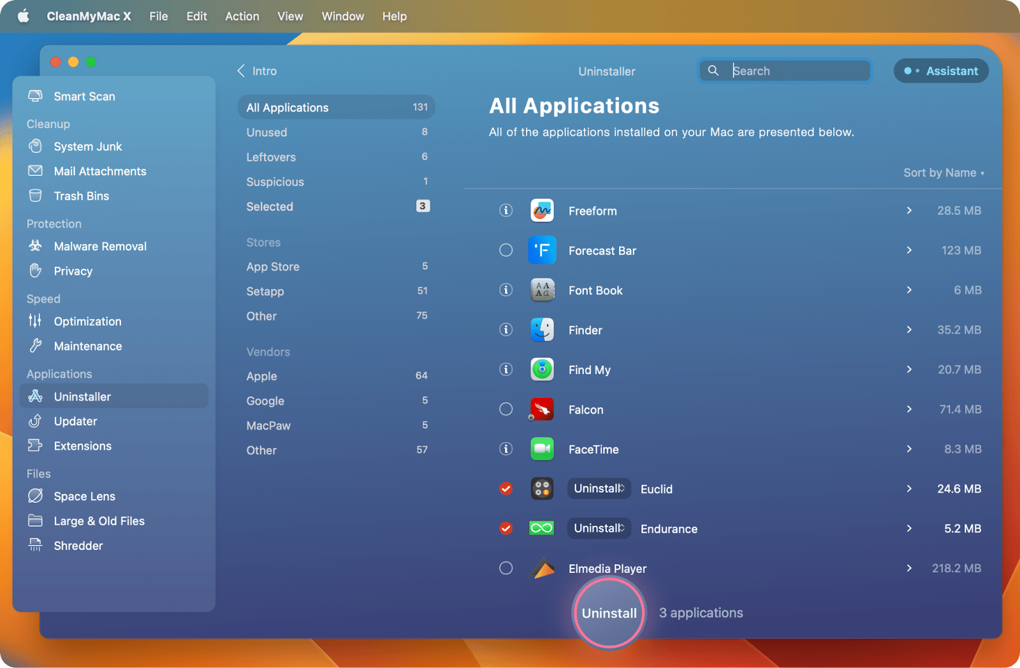Click the Font Book app icon
Viewport: 1020px width, 668px height.
(x=542, y=290)
